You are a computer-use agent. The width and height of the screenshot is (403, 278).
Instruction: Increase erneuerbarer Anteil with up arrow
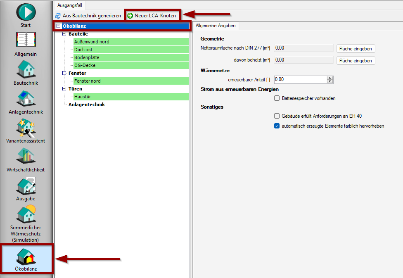click(330, 78)
